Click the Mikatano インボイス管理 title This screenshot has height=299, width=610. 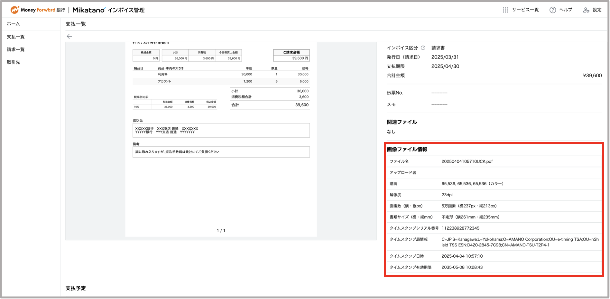click(108, 10)
